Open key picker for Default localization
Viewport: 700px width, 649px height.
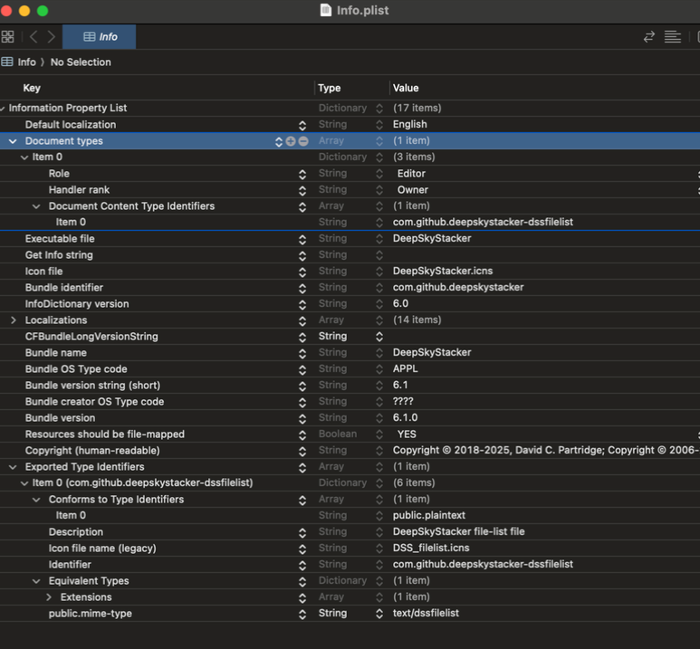coord(302,125)
